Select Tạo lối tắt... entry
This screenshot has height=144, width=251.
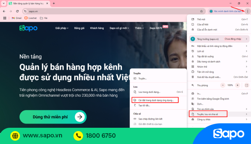click(158, 105)
